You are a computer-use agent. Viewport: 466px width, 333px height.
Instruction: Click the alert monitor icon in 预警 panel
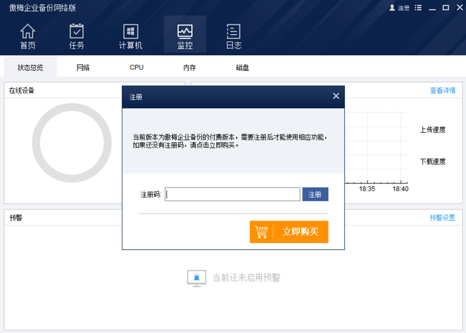point(196,278)
